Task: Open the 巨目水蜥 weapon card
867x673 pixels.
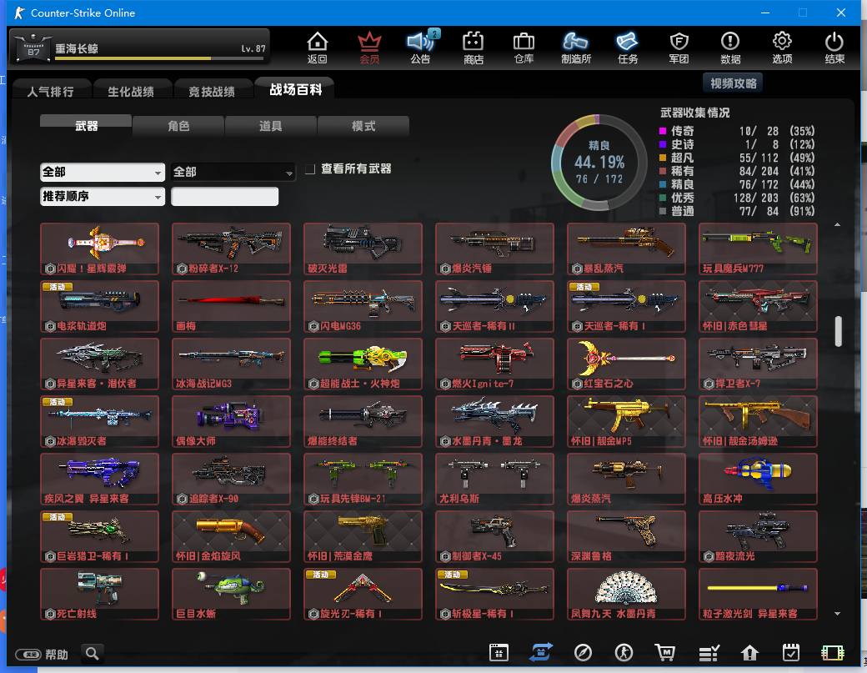Action: click(231, 594)
